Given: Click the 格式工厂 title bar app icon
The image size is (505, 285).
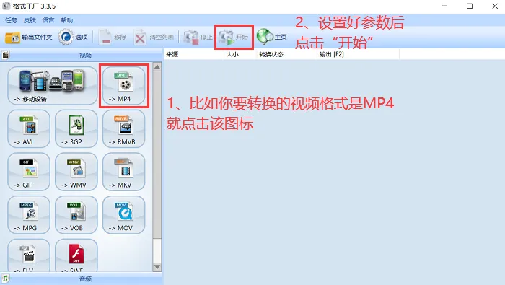Looking at the screenshot, I should pos(6,6).
